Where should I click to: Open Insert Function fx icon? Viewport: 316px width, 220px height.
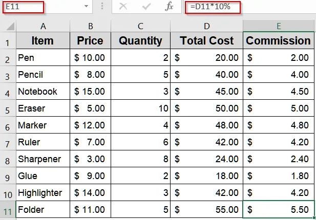pos(169,7)
